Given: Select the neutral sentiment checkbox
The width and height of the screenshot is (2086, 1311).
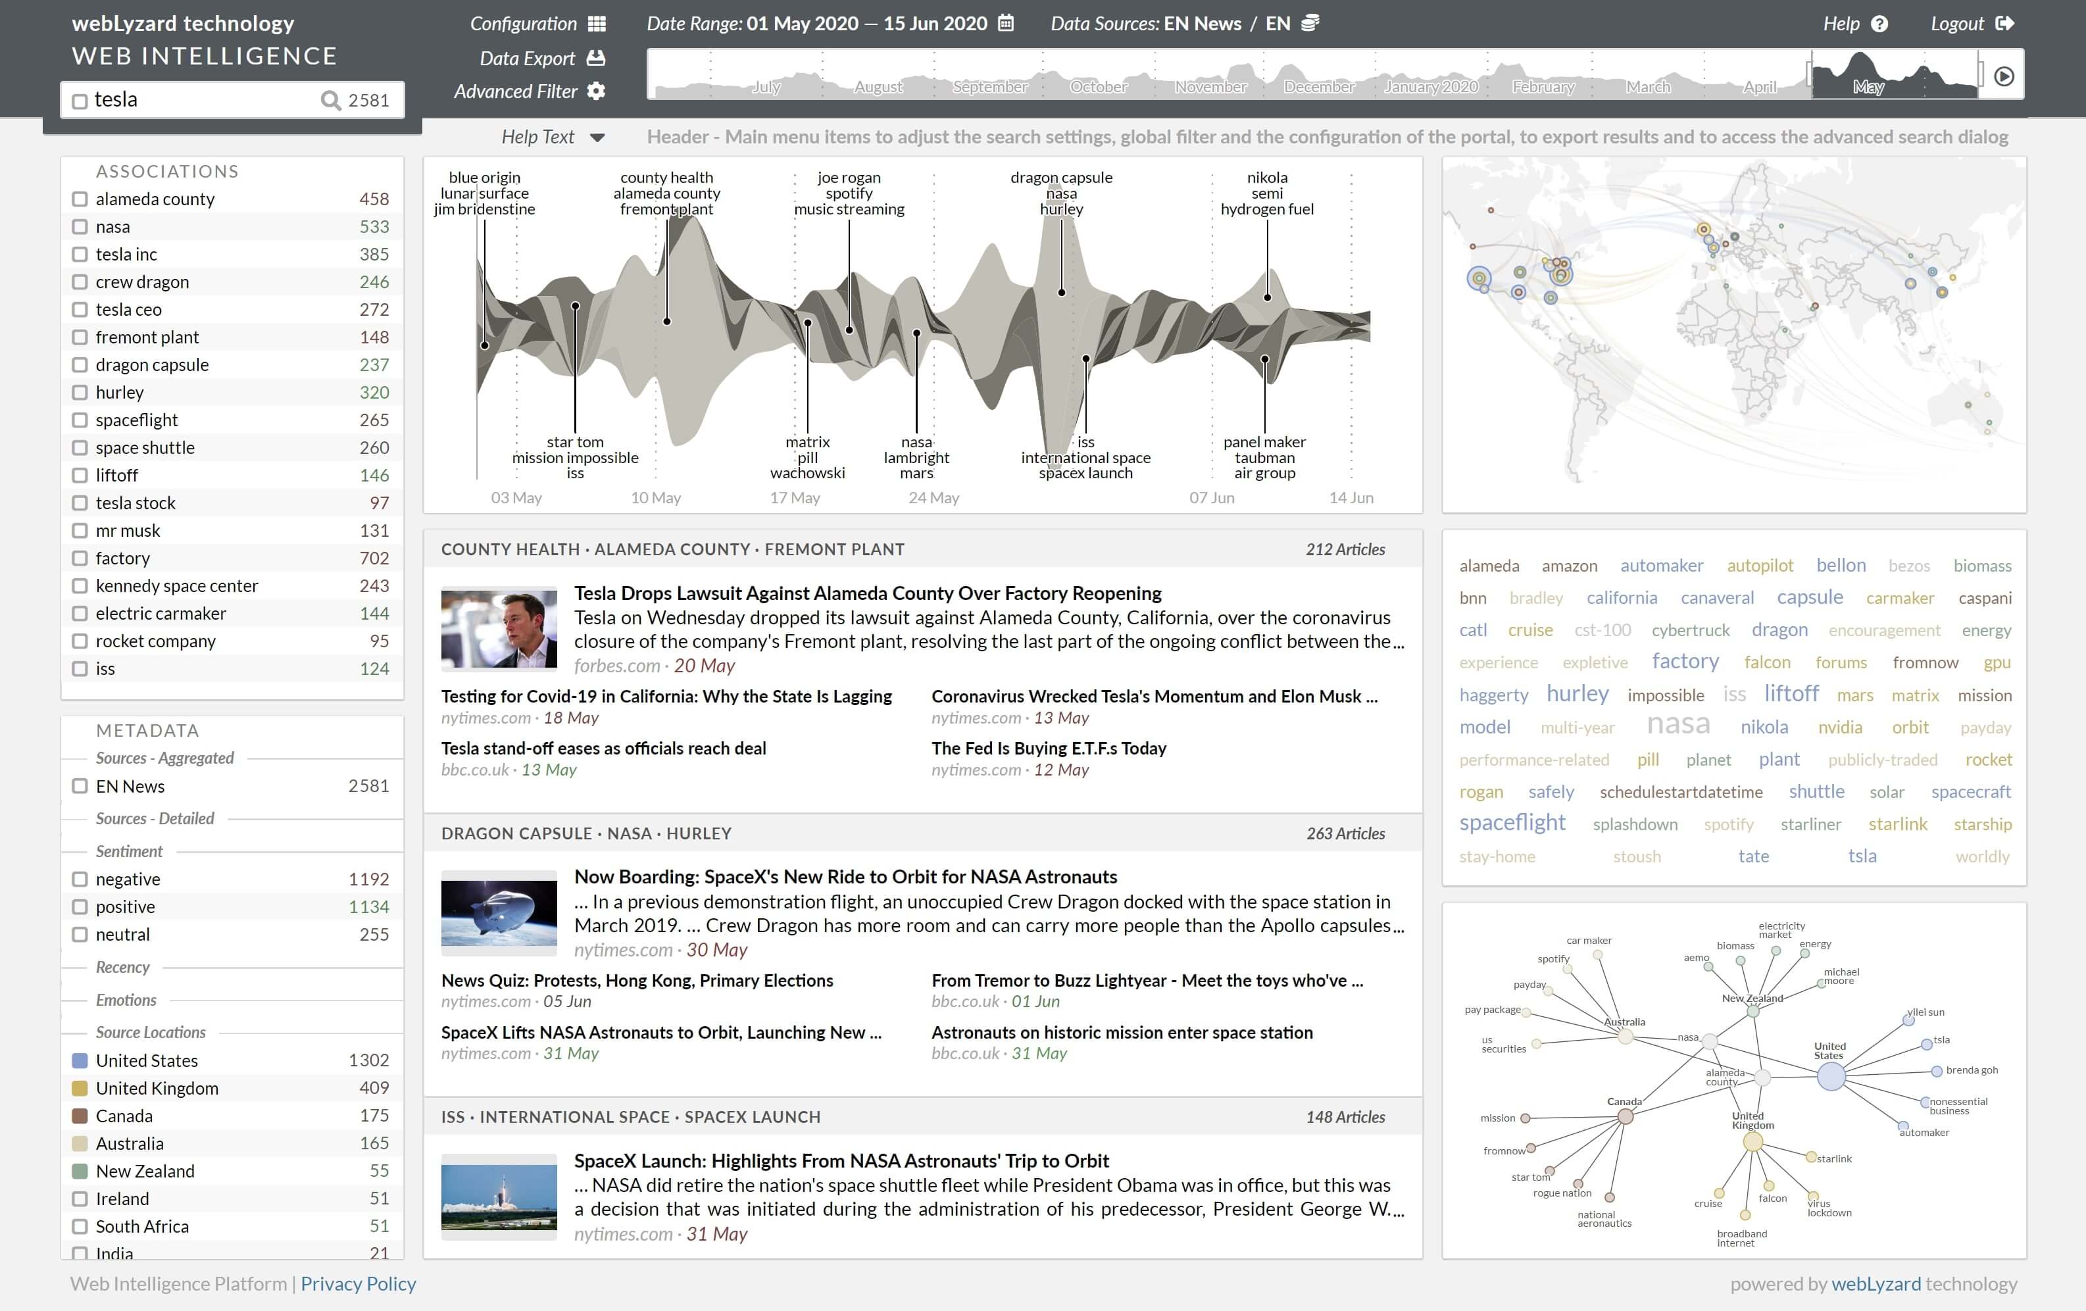Looking at the screenshot, I should (80, 935).
